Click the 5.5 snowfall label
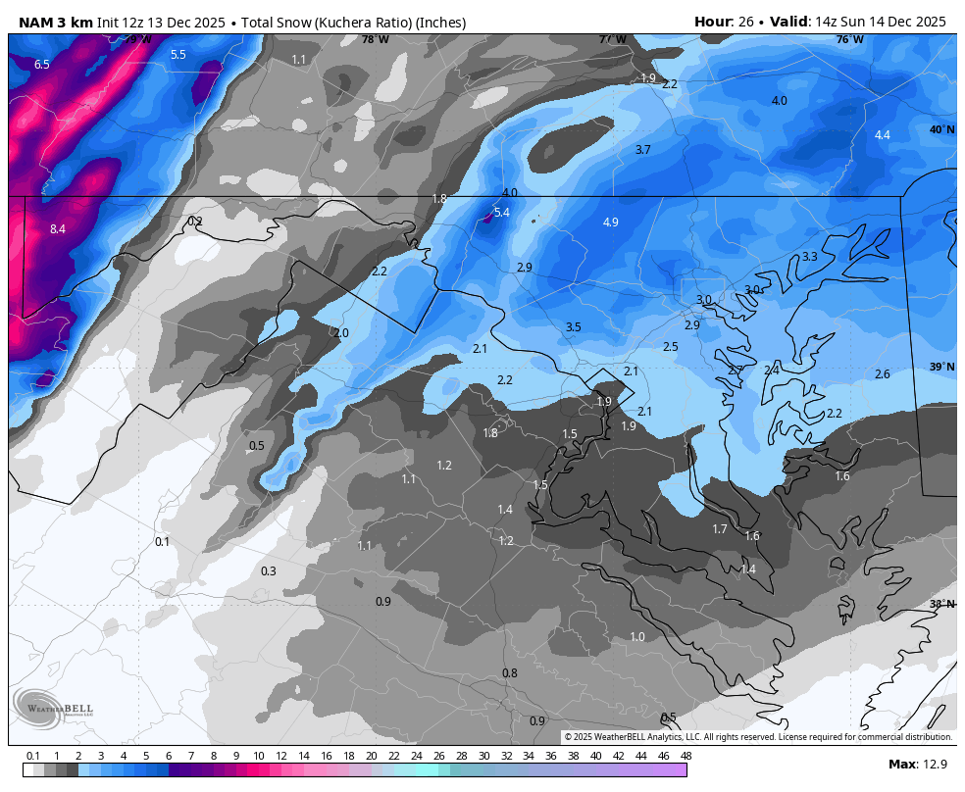This screenshot has height=792, width=965. [x=178, y=55]
